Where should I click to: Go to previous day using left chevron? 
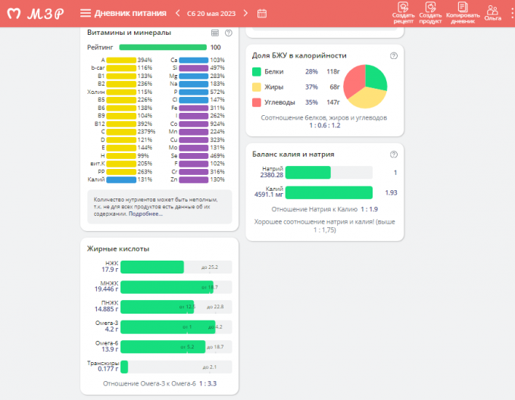178,14
